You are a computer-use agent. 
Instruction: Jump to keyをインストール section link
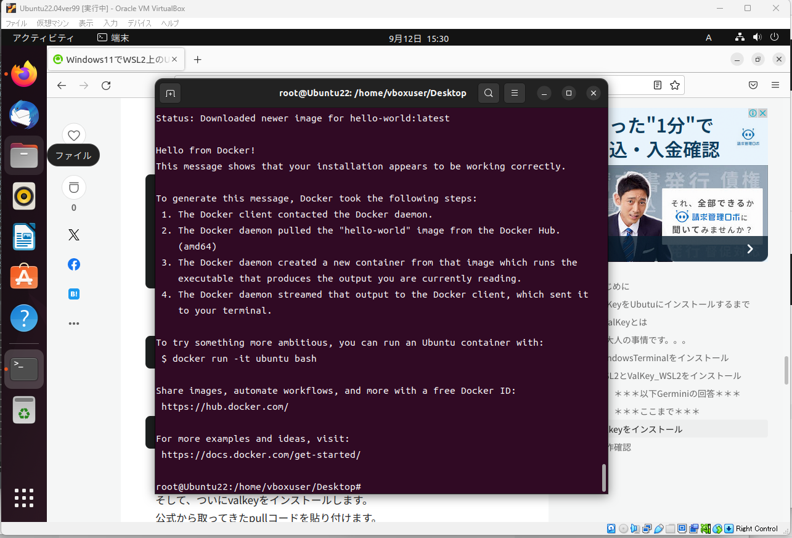[645, 430]
